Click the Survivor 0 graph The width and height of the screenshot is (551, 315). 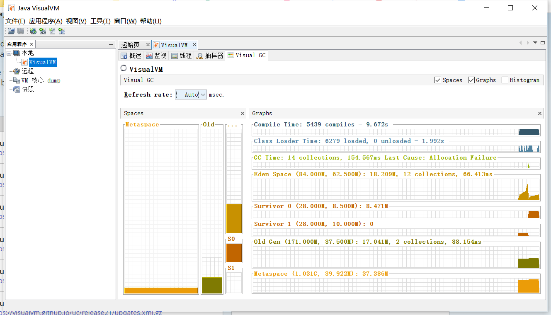click(396, 214)
